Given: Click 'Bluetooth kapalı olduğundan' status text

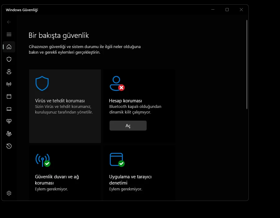Looking at the screenshot, I should pos(135,106).
